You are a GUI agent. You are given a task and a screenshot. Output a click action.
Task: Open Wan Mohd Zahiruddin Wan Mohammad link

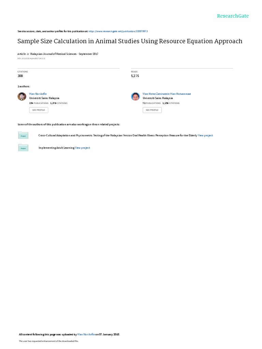point(166,94)
